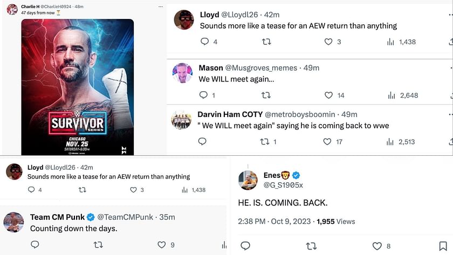453x255 pixels.
Task: Open Mason's profile picture
Action: [x=182, y=73]
